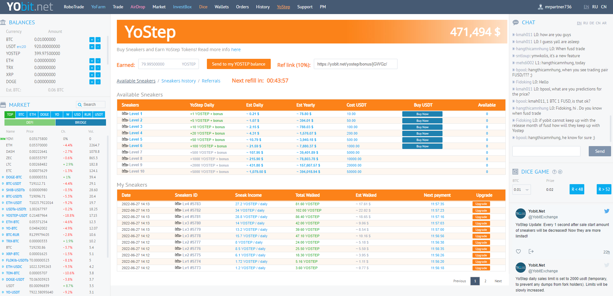Viewport: 613px width, 296px height.
Task: Click the YObit.net logo
Action: 30,7
